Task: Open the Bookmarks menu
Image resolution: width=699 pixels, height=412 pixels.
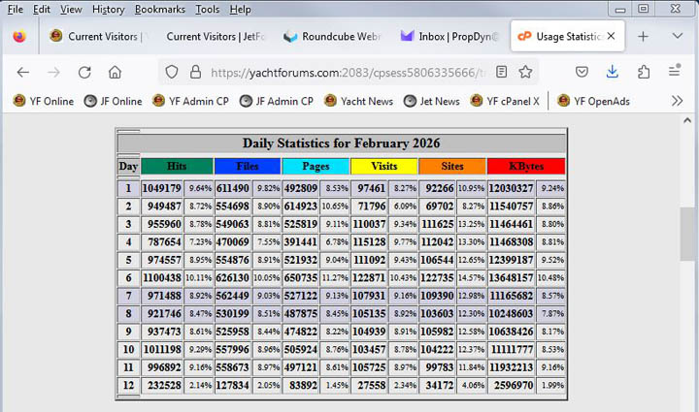Action: 158,9
